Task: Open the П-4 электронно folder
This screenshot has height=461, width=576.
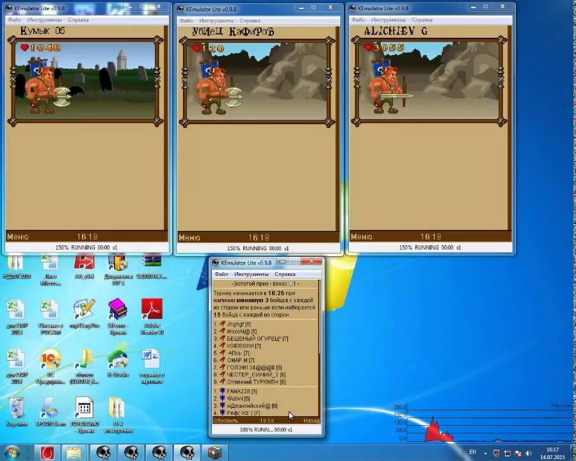Action: click(118, 415)
